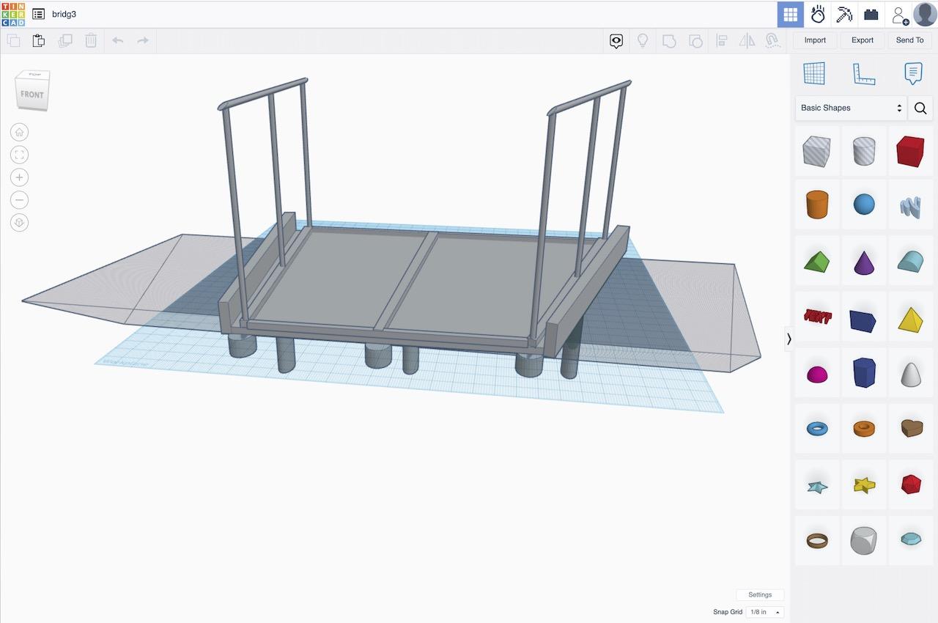
Task: Invite collaborators with add-person icon
Action: coord(898,14)
